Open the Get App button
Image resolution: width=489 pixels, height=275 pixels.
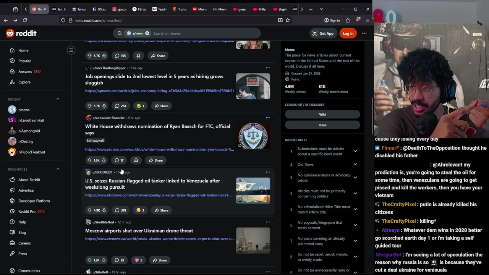coord(323,33)
